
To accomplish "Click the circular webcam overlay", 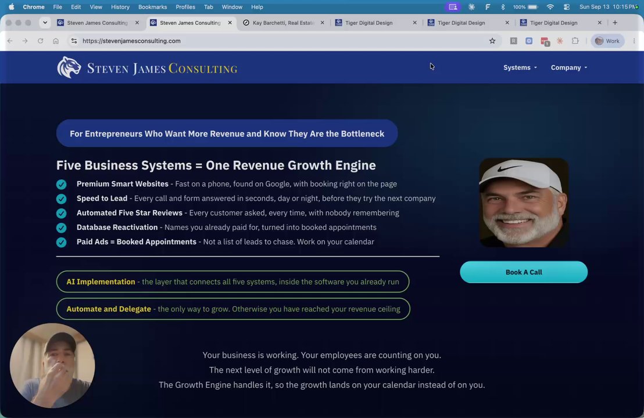I will pos(52,366).
